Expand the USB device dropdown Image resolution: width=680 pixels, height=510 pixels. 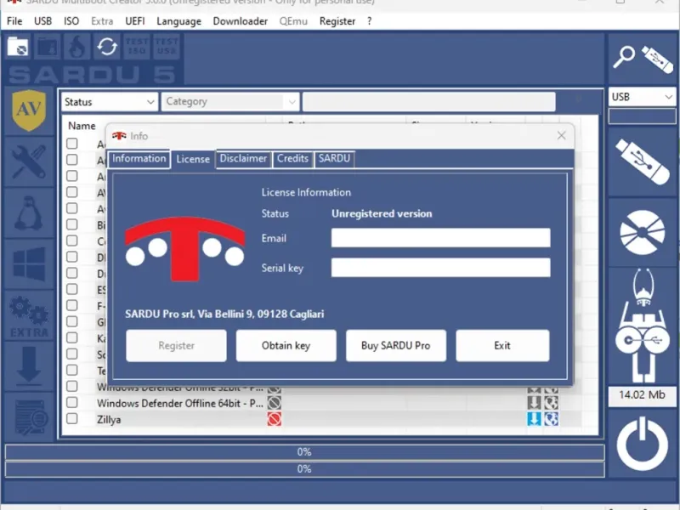[642, 97]
